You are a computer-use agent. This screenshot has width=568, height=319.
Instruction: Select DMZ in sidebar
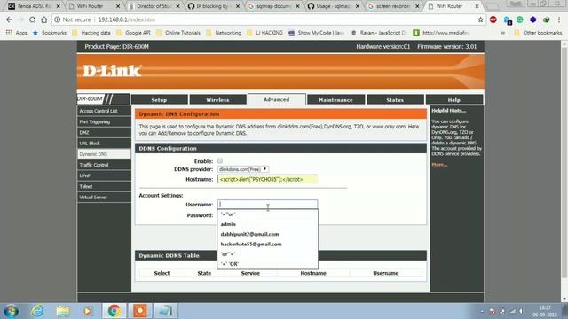click(x=104, y=132)
